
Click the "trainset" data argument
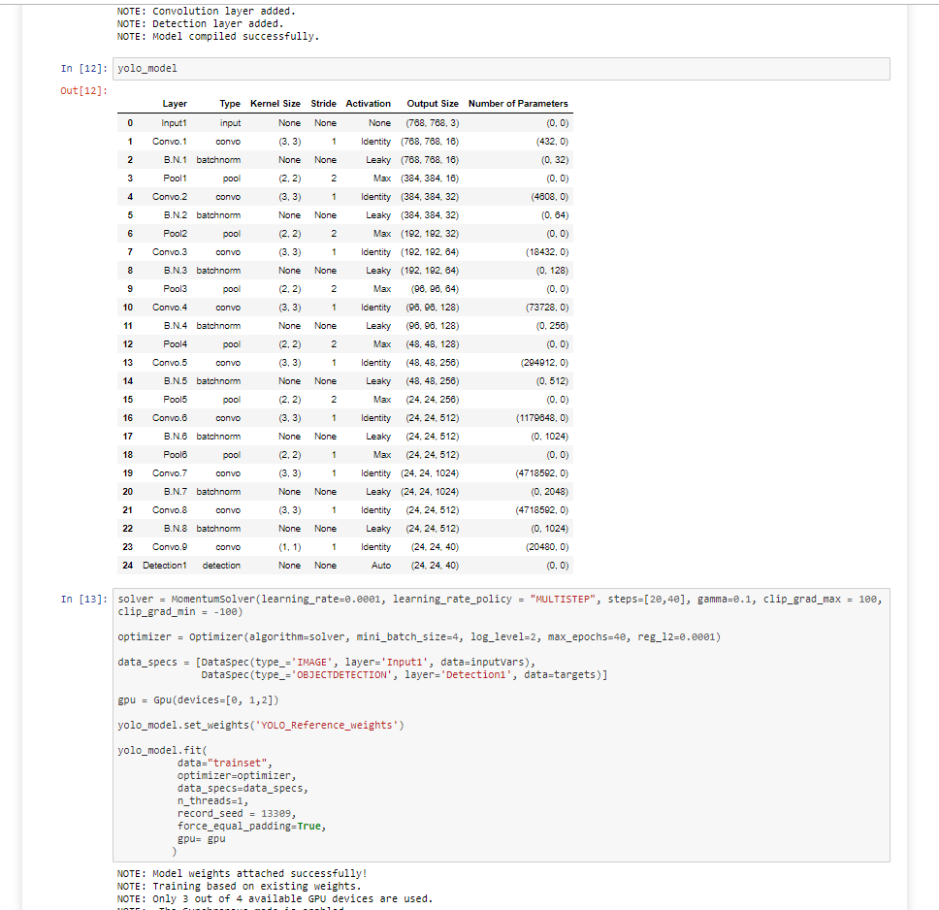pos(237,763)
